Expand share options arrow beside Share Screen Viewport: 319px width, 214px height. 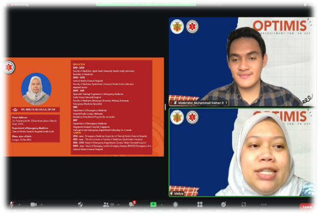click(163, 204)
